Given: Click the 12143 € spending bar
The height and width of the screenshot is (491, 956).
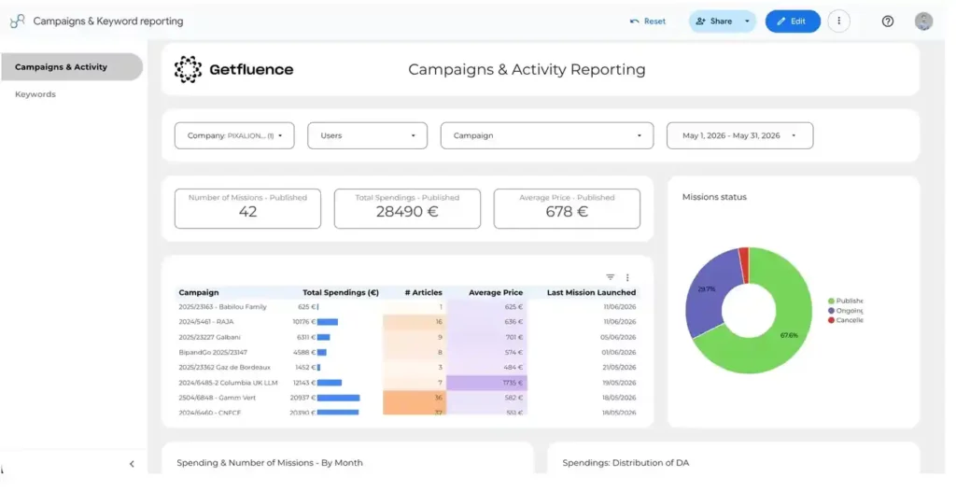Looking at the screenshot, I should [330, 383].
